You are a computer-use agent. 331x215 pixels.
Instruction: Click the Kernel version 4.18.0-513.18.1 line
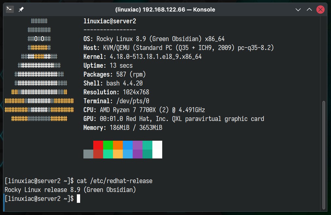pos(143,57)
